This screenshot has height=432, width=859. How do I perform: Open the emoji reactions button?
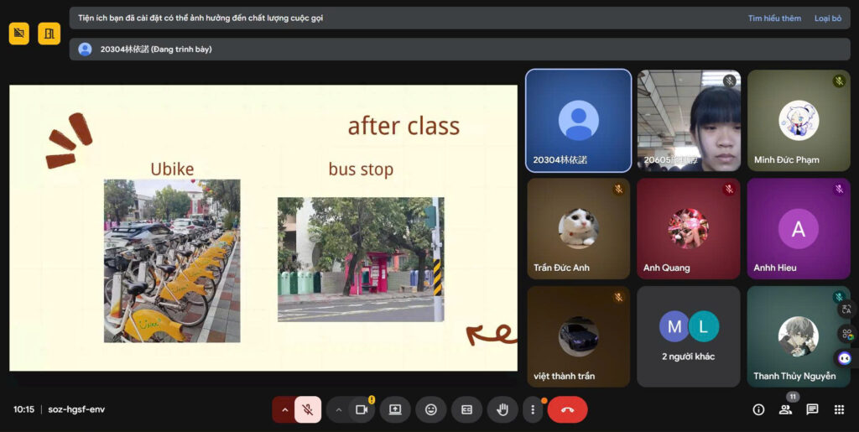pos(431,409)
